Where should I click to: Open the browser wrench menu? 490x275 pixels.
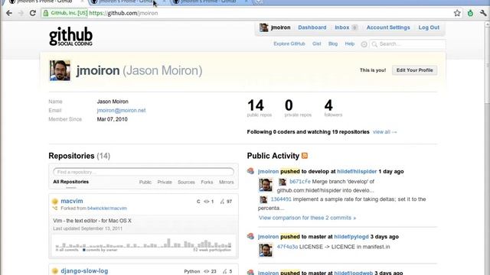483,13
